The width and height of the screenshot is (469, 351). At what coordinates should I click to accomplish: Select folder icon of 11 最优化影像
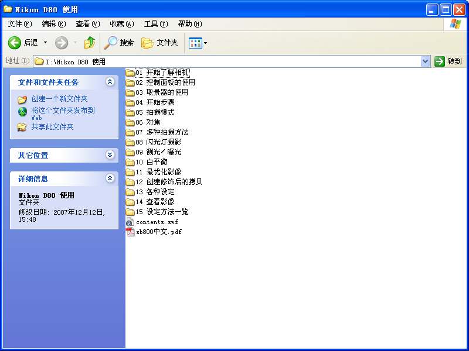(130, 172)
